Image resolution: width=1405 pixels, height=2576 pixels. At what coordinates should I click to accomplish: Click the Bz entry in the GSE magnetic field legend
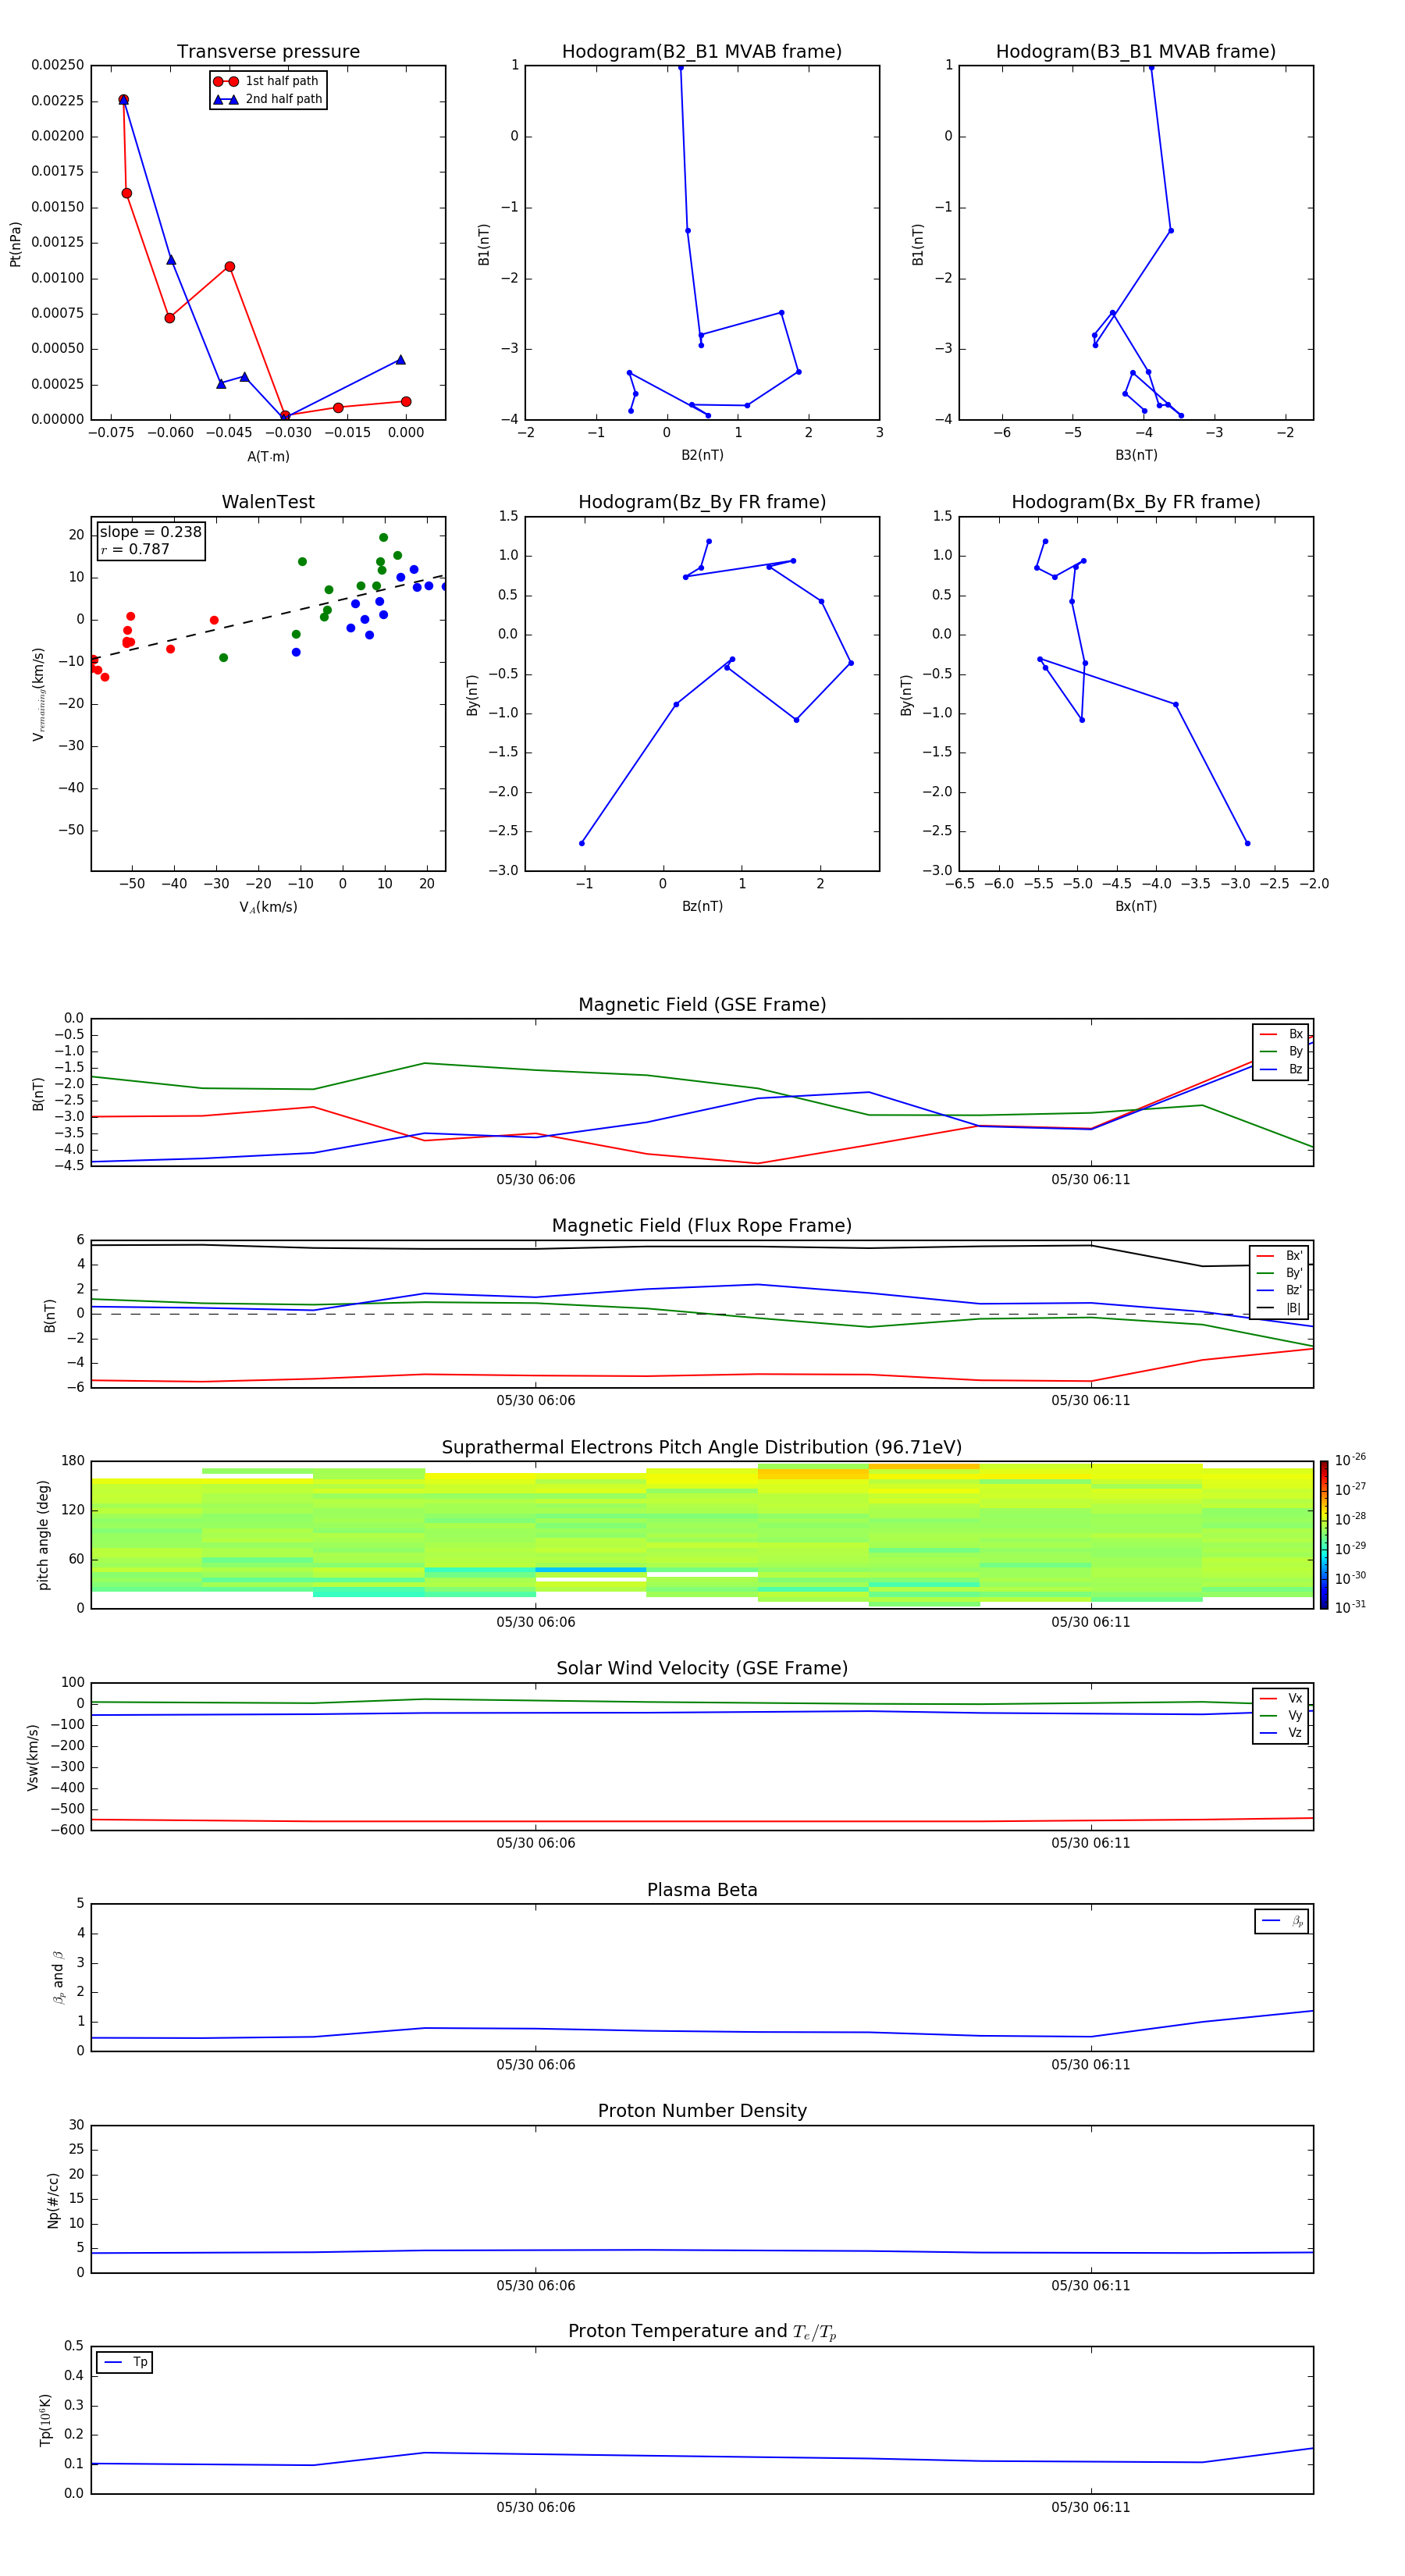click(1281, 1069)
